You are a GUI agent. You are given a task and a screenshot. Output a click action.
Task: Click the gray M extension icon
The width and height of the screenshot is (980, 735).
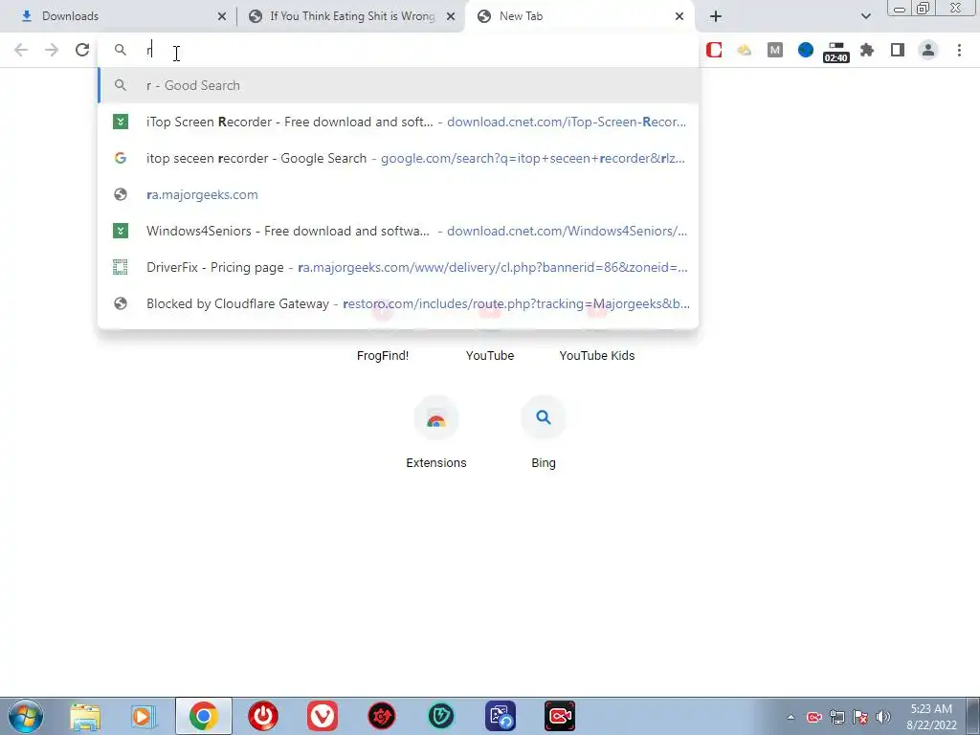point(775,50)
